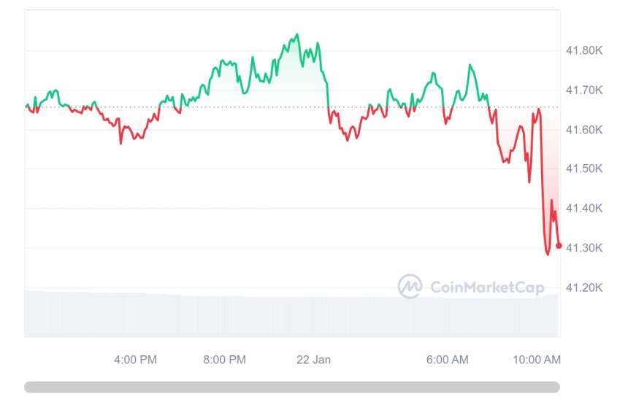Click the horizontal scrollbar below the chart
The height and width of the screenshot is (418, 628).
point(292,387)
